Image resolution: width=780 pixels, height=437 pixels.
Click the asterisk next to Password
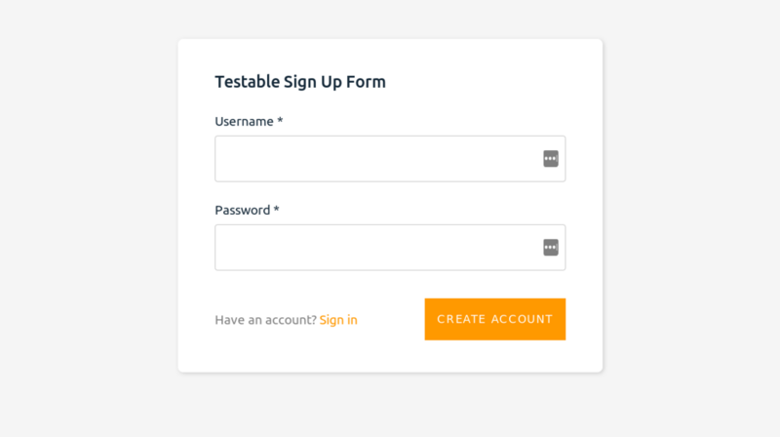[277, 210]
